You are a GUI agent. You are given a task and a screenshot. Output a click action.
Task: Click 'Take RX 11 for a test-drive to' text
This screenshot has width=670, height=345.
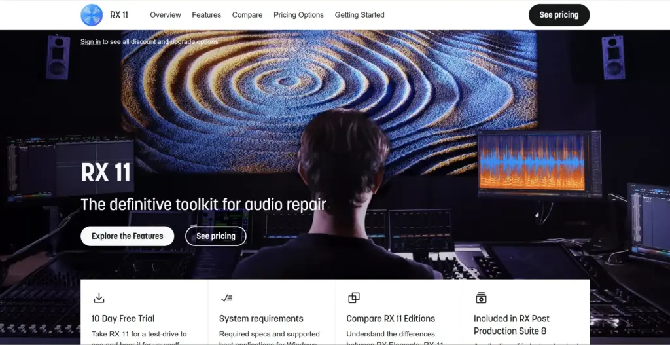click(x=139, y=334)
